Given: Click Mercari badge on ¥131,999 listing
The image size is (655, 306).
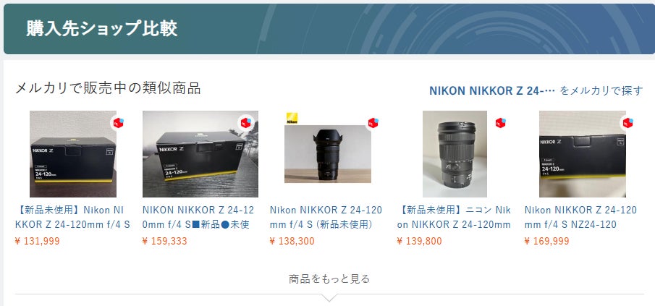Looking at the screenshot, I should (x=119, y=123).
